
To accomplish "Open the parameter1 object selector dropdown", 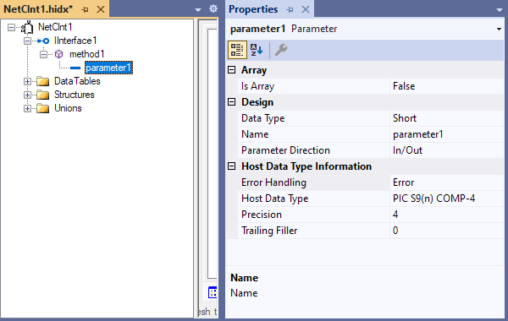I will (499, 29).
